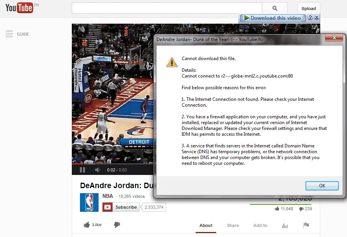Click the 239 dislikes count

tap(305, 209)
